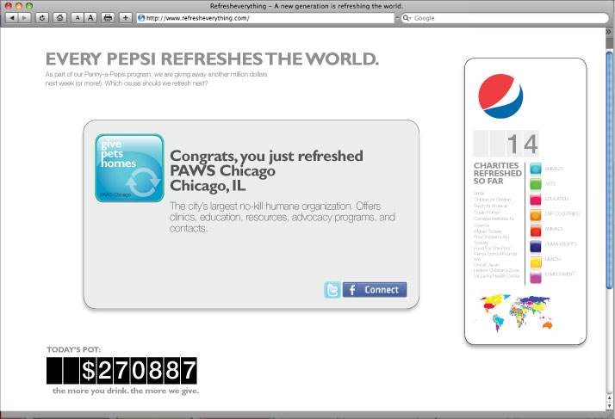Click the HUMAN RIGHTS category label

(561, 243)
